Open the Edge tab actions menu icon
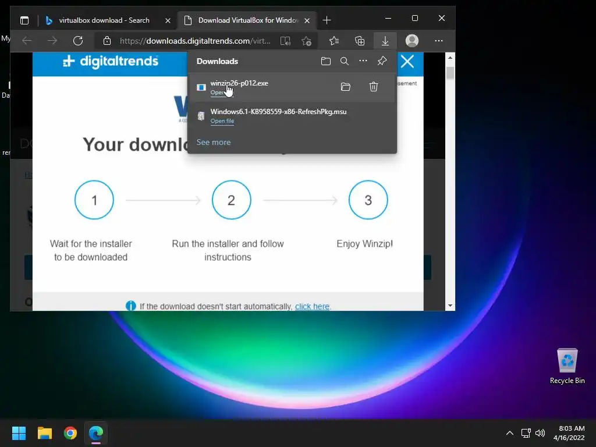The image size is (596, 447). tap(24, 20)
